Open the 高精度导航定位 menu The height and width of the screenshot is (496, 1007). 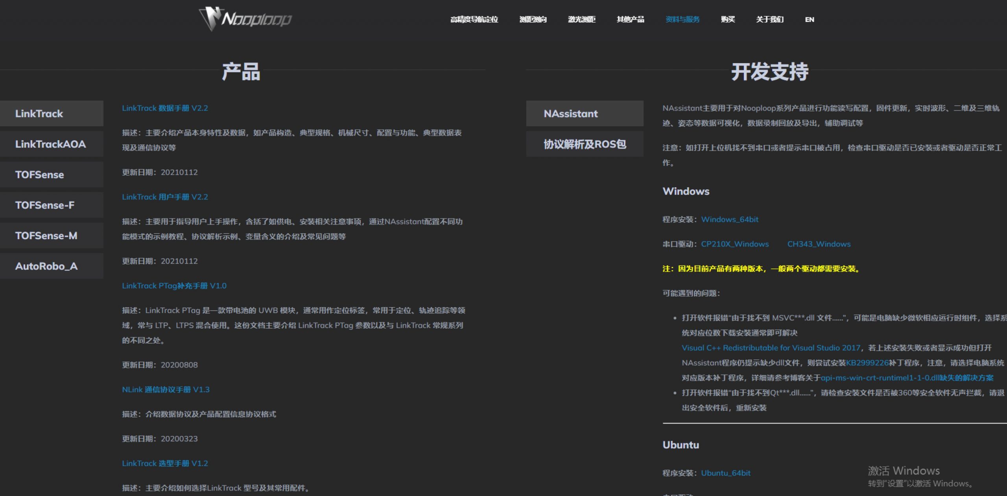coord(474,19)
